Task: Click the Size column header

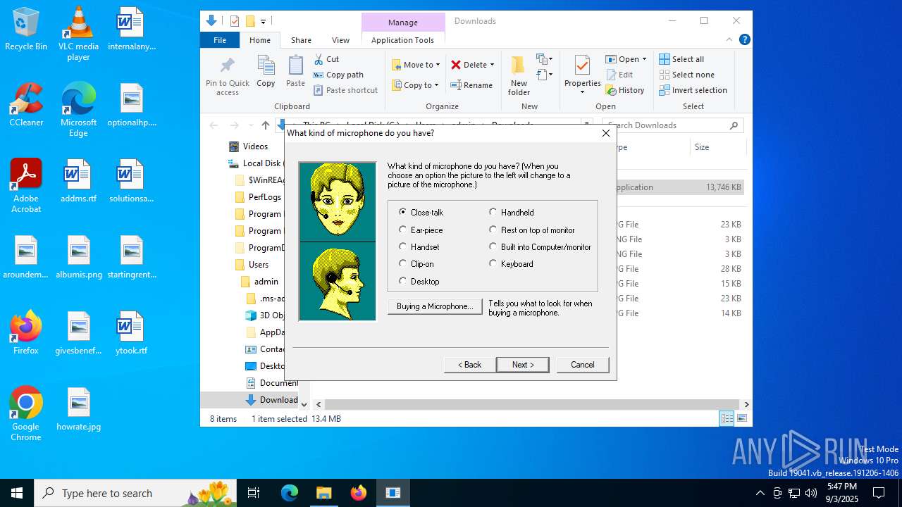Action: tap(717, 147)
